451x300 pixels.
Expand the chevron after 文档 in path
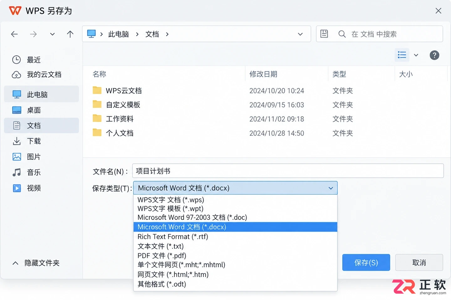point(167,34)
